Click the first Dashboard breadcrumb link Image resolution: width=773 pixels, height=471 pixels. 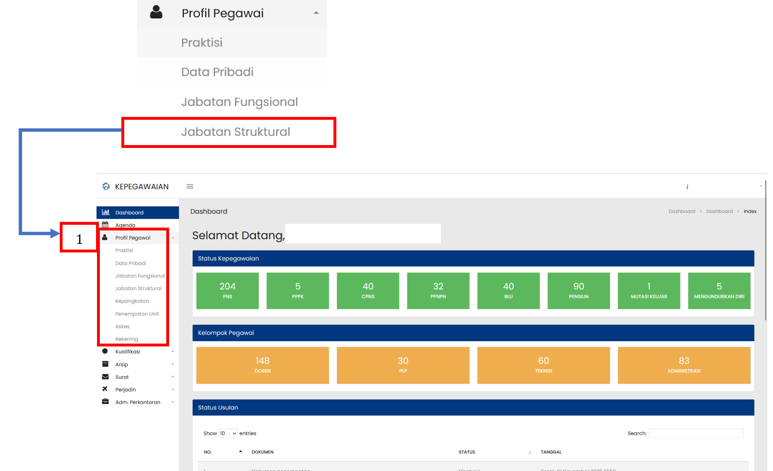[682, 211]
